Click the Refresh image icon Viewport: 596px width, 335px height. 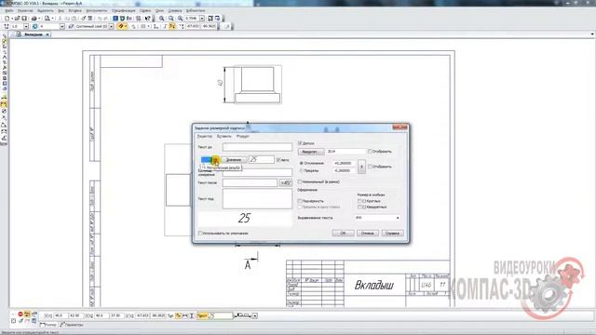pos(218,19)
